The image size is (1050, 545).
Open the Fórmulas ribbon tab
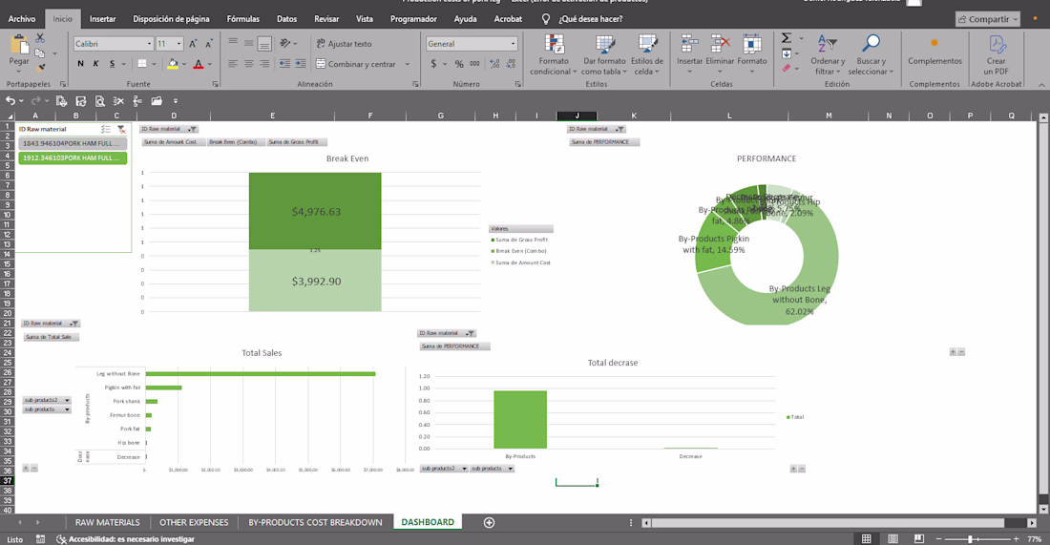coord(242,19)
